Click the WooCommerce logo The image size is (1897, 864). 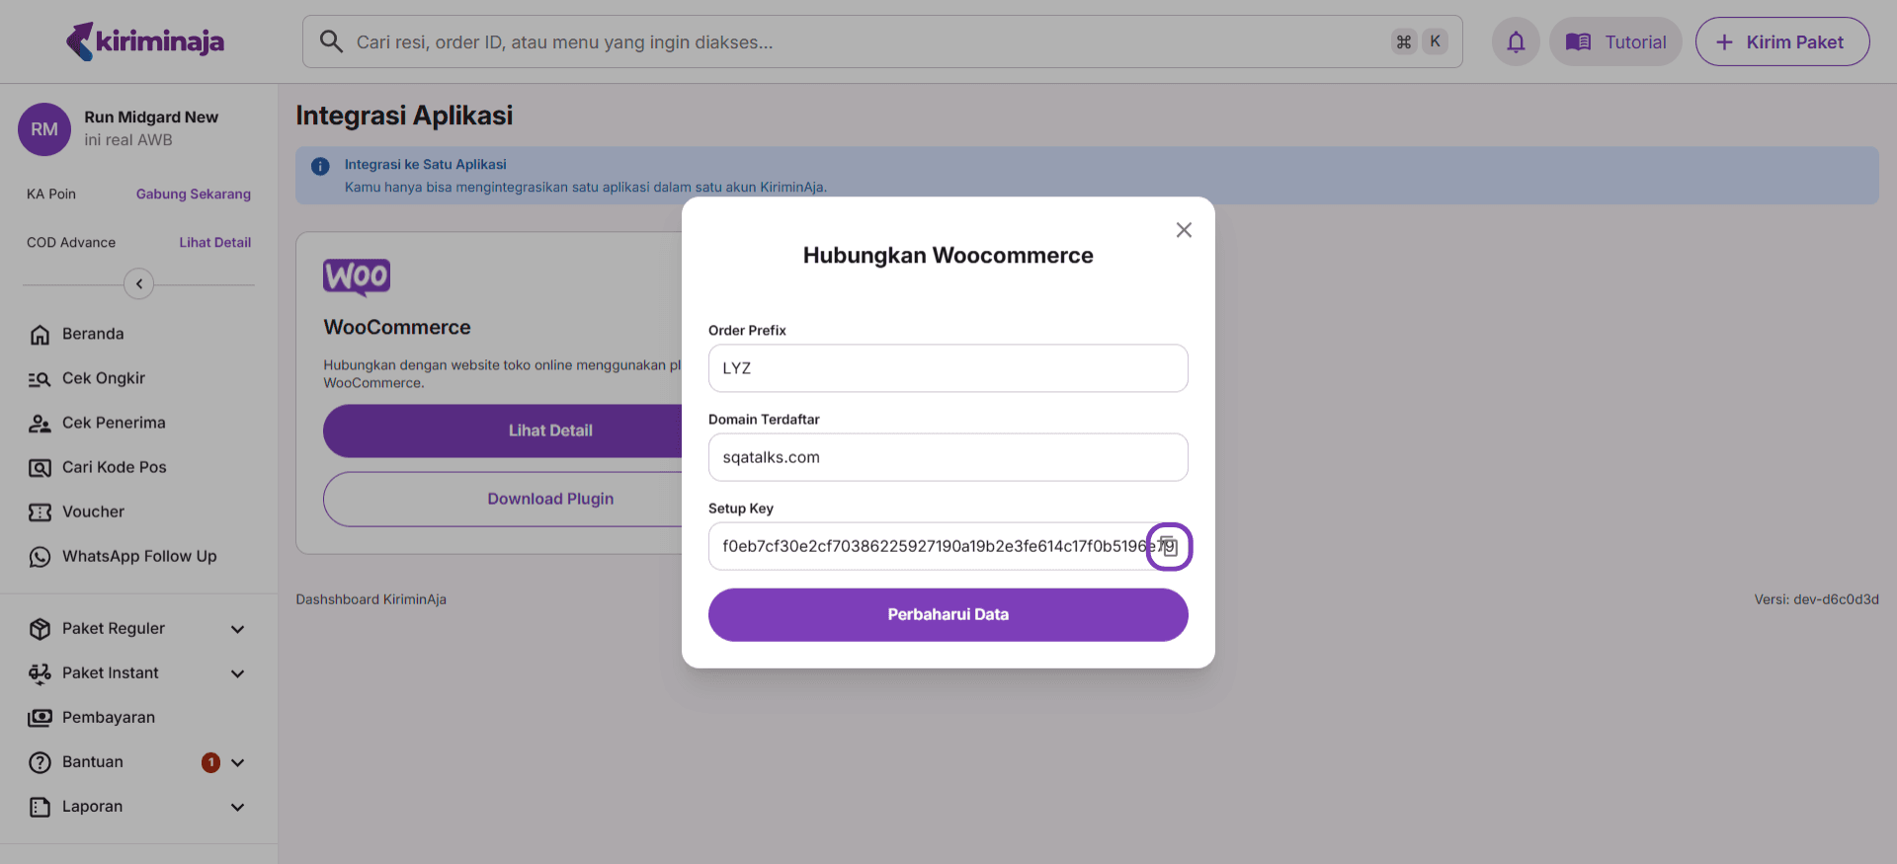[357, 277]
